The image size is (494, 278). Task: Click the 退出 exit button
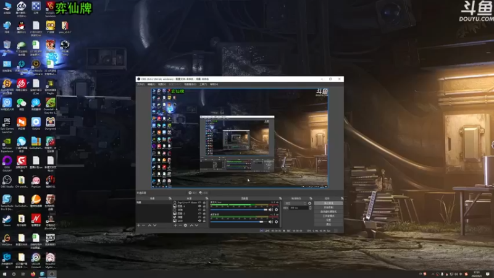(x=329, y=224)
